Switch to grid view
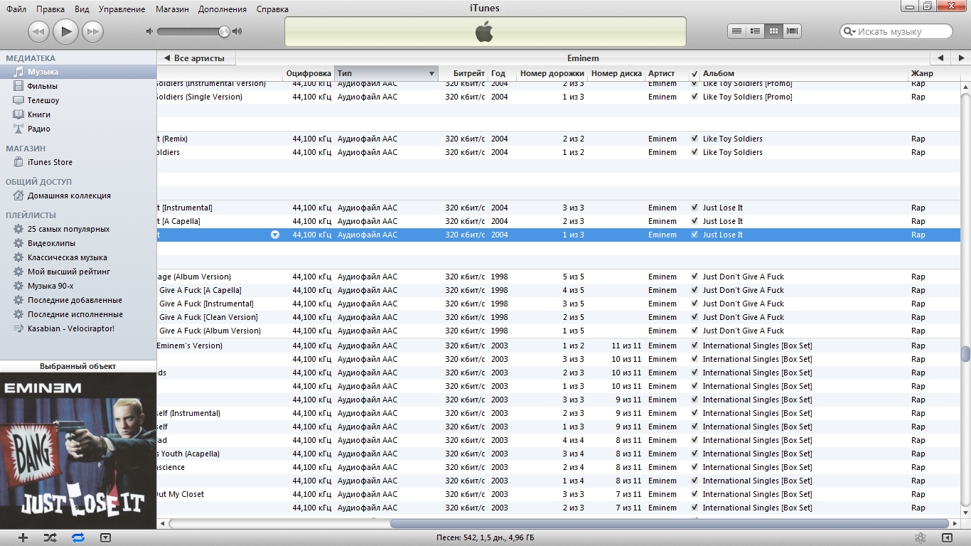 (x=773, y=31)
